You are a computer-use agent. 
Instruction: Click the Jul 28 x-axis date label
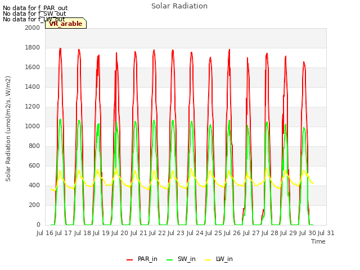[270, 233]
